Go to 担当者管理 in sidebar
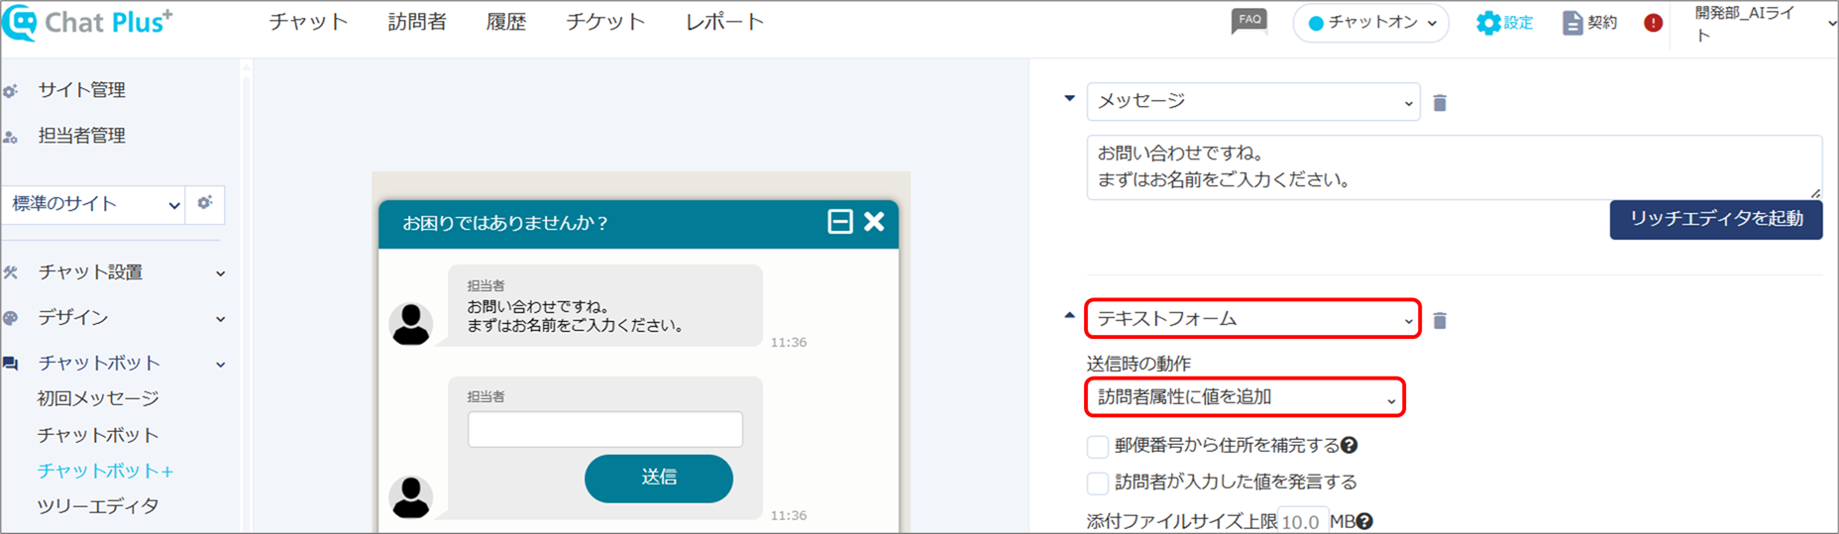1839x534 pixels. (81, 136)
